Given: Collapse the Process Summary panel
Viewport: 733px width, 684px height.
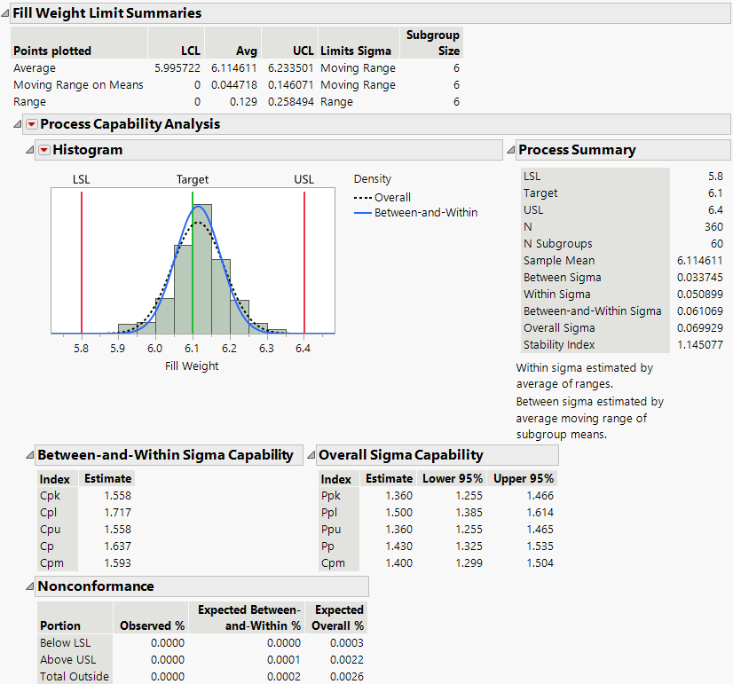Looking at the screenshot, I should click(511, 150).
